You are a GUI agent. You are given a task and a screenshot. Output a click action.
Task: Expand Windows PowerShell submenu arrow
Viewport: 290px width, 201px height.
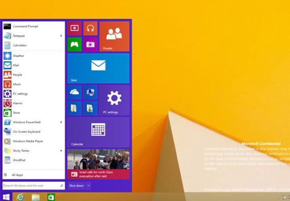(61, 122)
